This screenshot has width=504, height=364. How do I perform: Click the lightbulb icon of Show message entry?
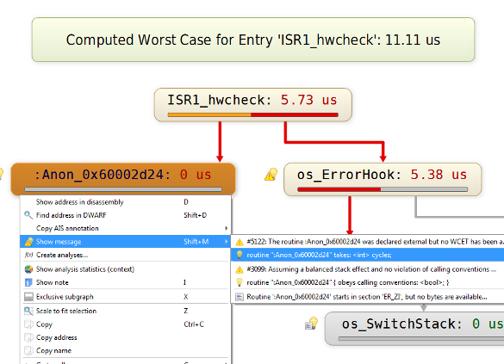[28, 242]
